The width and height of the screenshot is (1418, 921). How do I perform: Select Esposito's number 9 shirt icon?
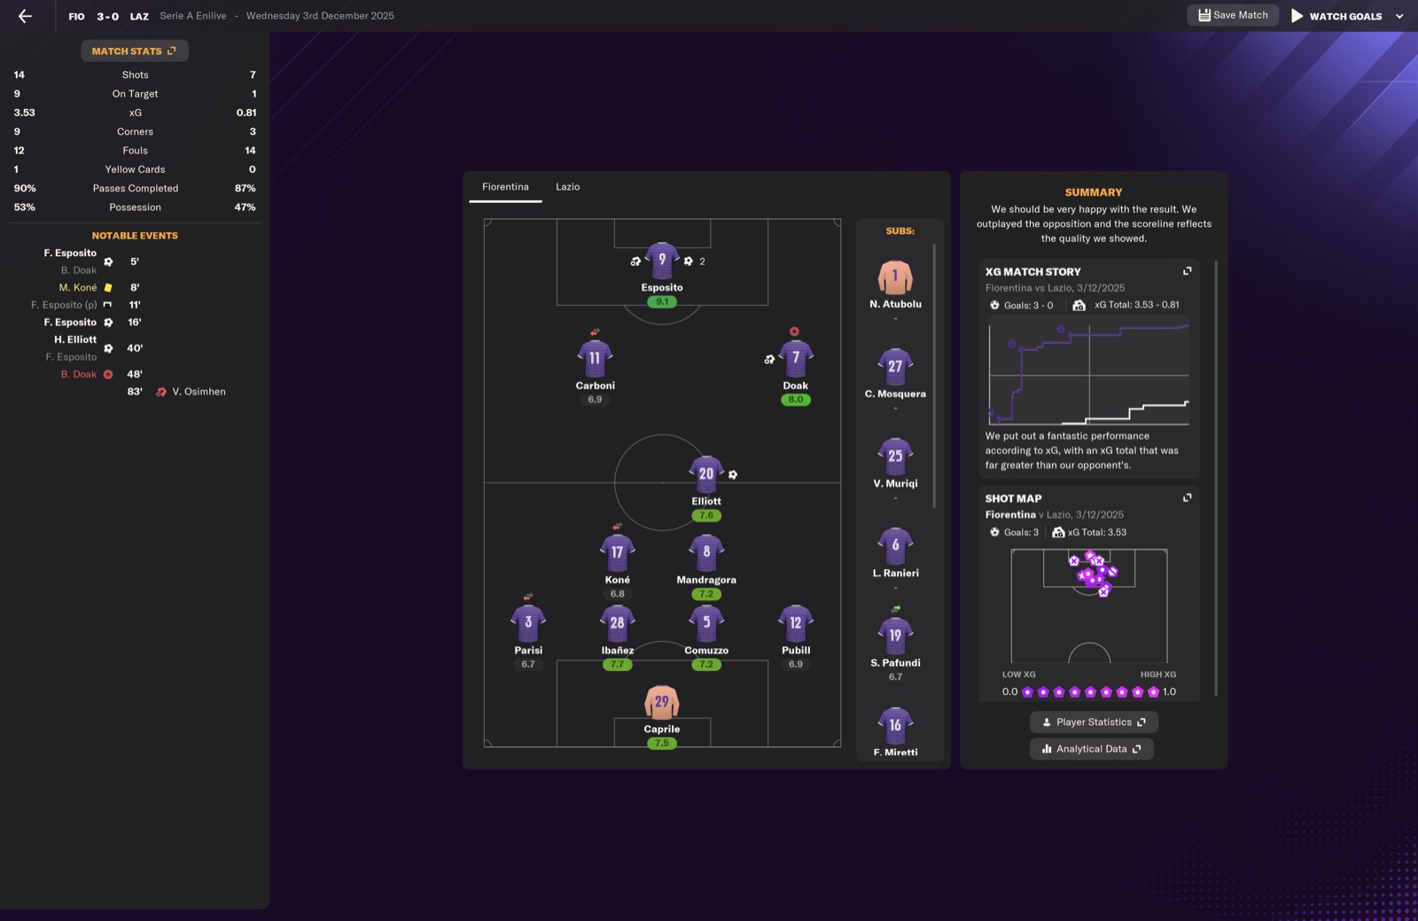click(662, 261)
